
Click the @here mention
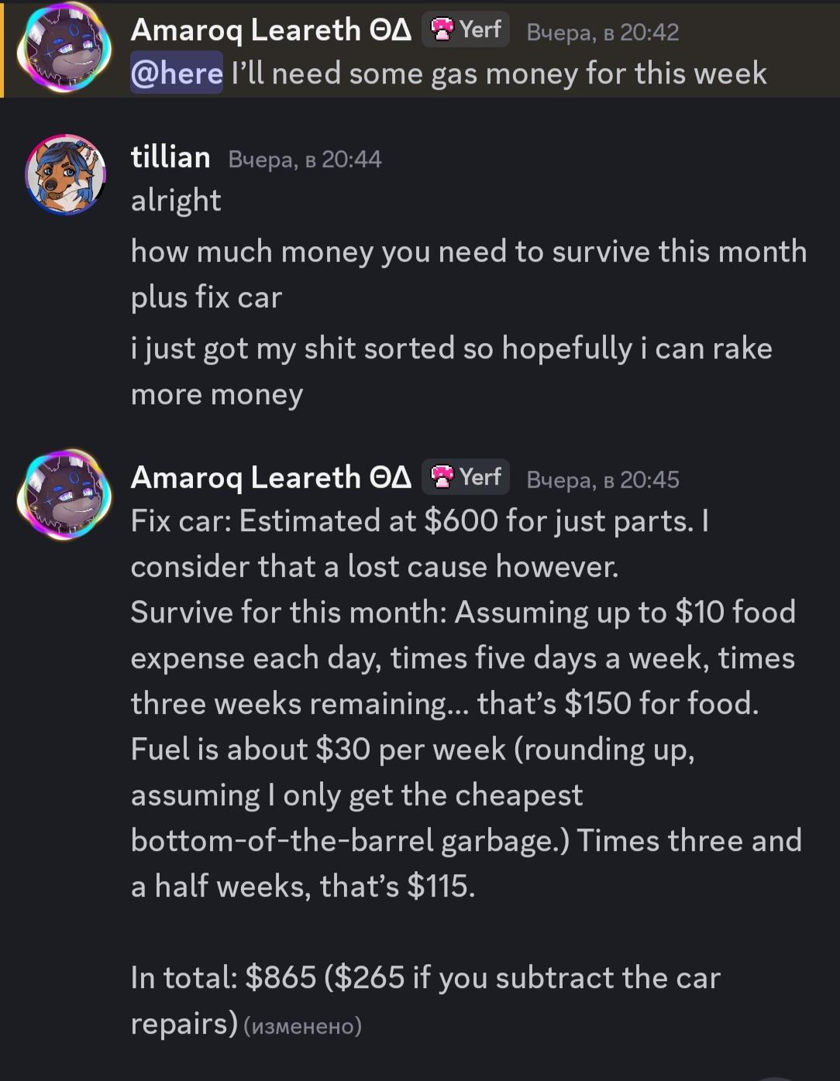[x=177, y=73]
